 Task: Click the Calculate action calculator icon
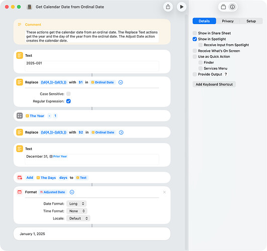pos(20,116)
